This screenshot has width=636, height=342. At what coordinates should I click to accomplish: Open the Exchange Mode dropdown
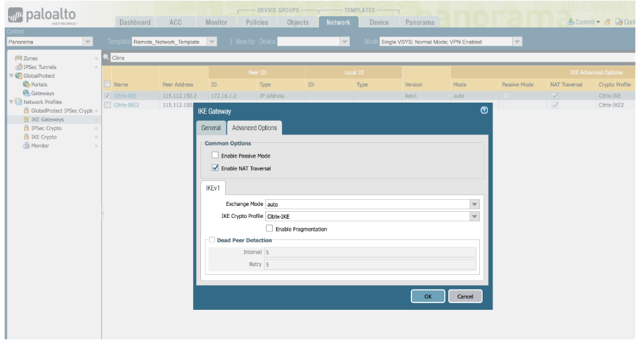click(474, 204)
